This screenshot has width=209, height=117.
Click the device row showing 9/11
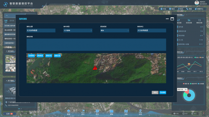pos(190,44)
